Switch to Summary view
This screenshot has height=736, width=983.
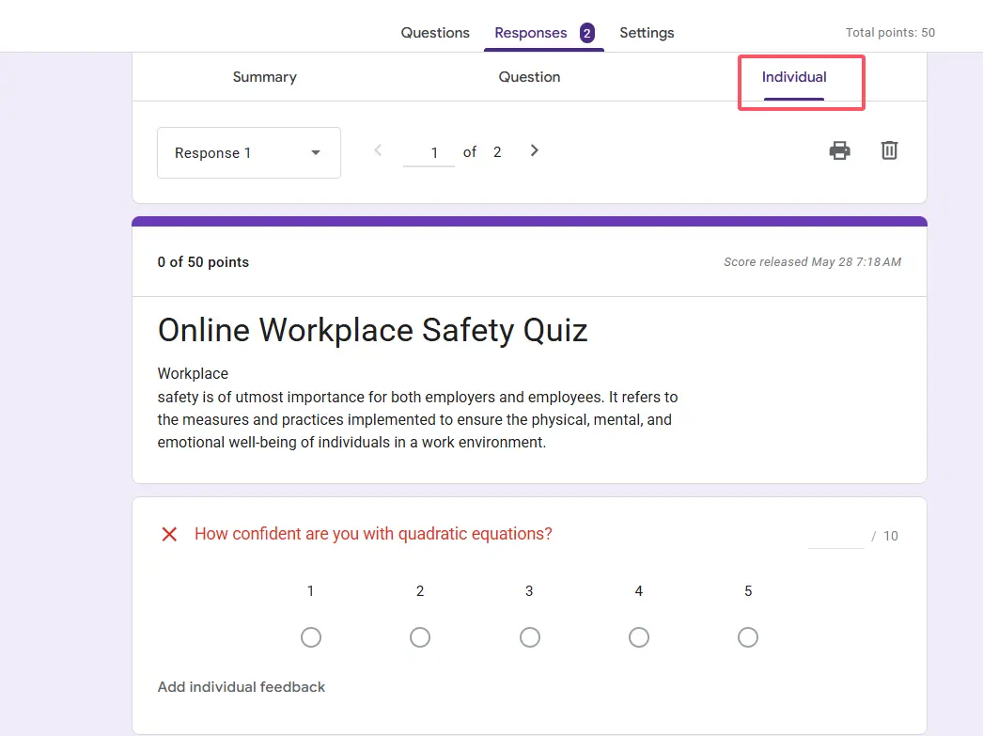[264, 77]
